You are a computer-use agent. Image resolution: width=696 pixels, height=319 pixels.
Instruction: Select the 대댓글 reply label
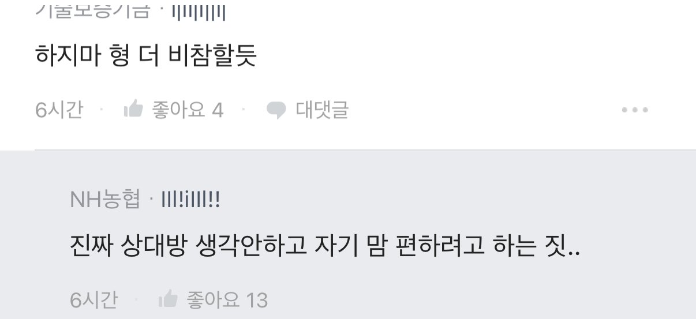(322, 109)
